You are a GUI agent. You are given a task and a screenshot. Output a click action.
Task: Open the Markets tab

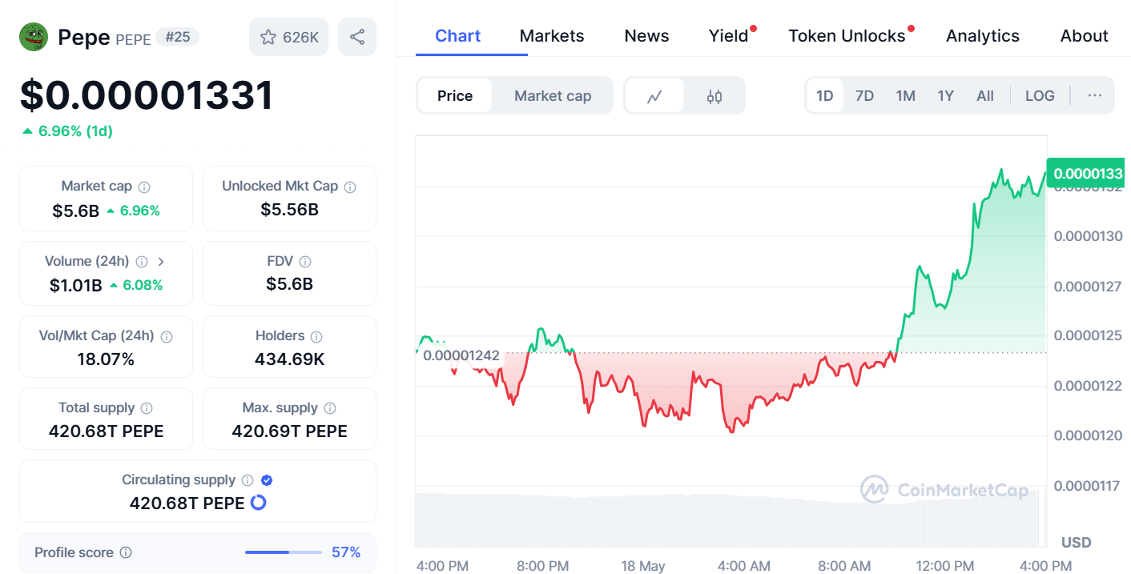point(552,36)
